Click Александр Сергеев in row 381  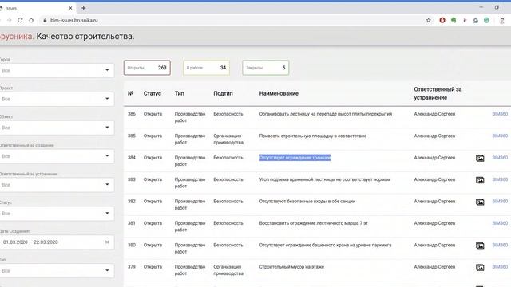click(434, 223)
